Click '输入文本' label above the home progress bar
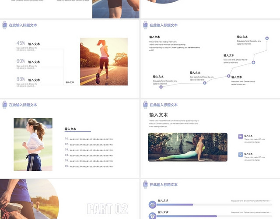 point(163,201)
